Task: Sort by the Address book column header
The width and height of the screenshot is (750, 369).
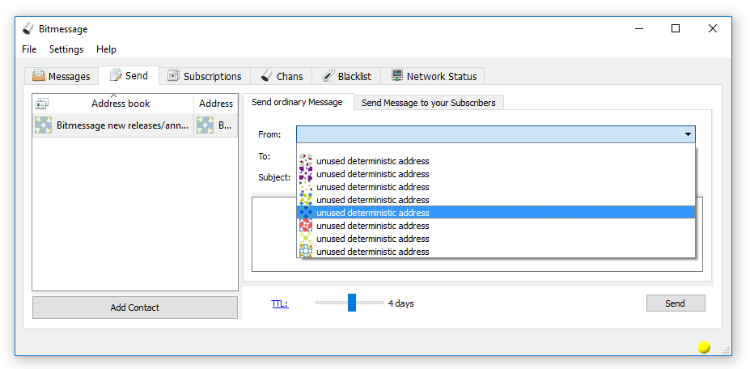Action: [x=121, y=104]
